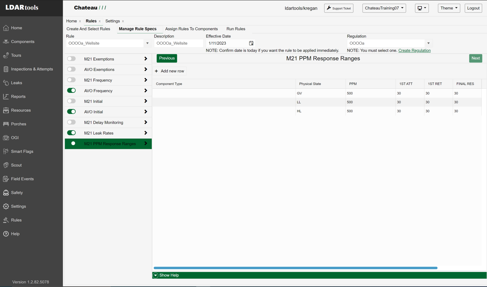Viewport: 487px width, 287px height.
Task: Open the Rule dropdown list
Action: (147, 43)
